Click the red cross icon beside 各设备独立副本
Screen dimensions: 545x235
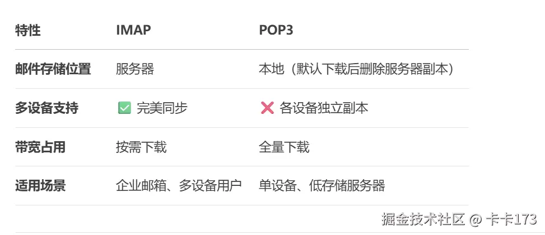point(267,108)
